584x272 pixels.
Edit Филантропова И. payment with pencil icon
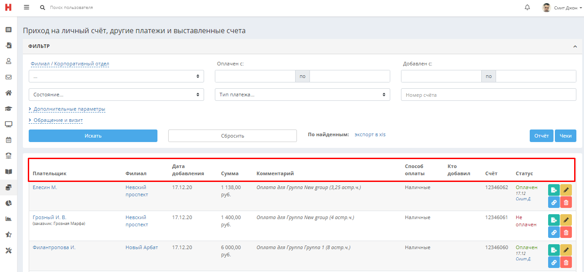(566, 250)
